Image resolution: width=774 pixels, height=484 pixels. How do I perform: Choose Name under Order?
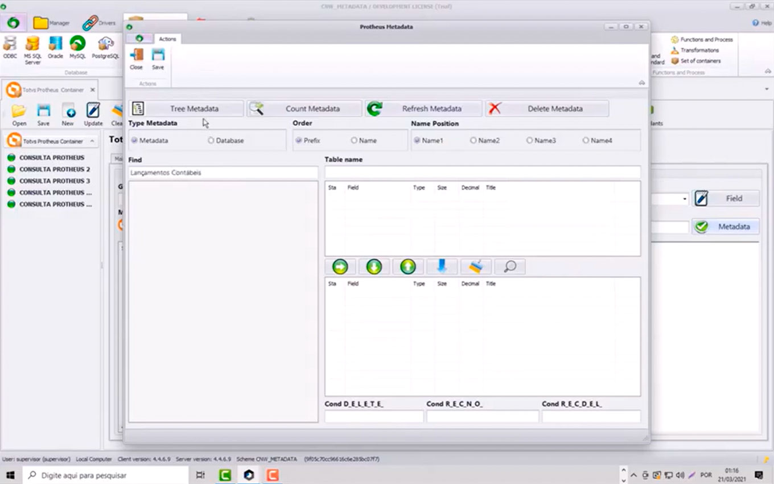coord(354,141)
